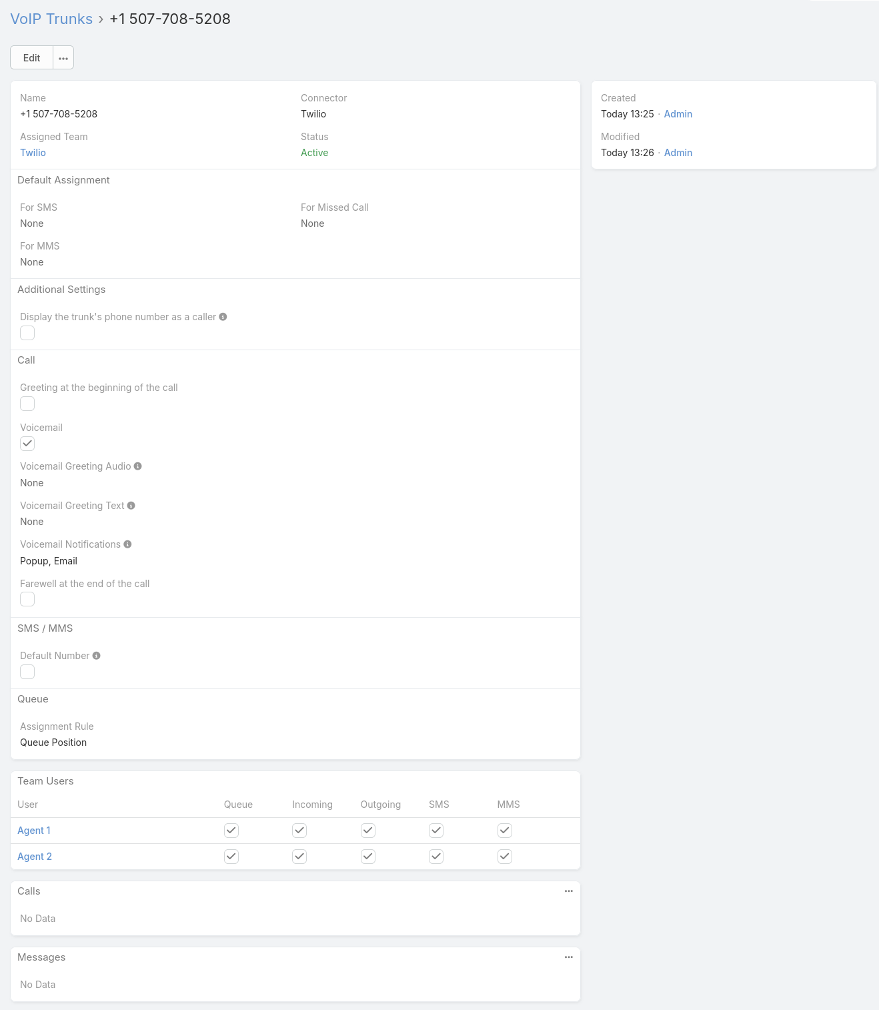Uncheck SMS permission for Agent 2
Image resolution: width=879 pixels, height=1010 pixels.
pyautogui.click(x=435, y=856)
